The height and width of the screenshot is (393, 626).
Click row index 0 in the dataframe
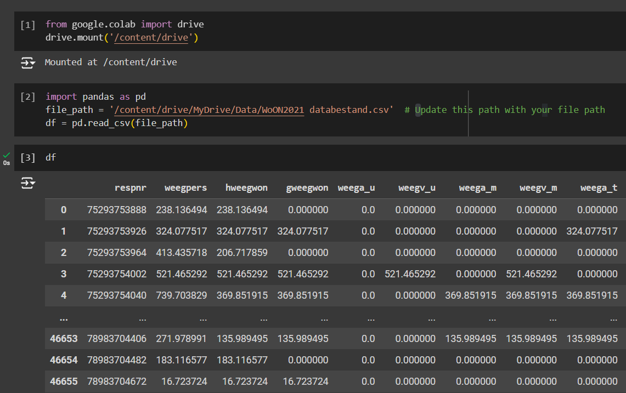click(64, 209)
